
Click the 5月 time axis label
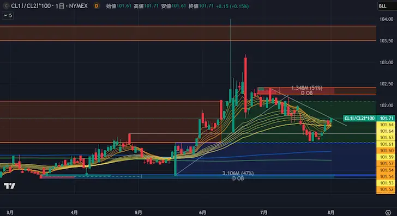139,213
